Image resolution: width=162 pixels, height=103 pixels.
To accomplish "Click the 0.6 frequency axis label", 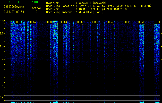I will click(x=2, y=98).
